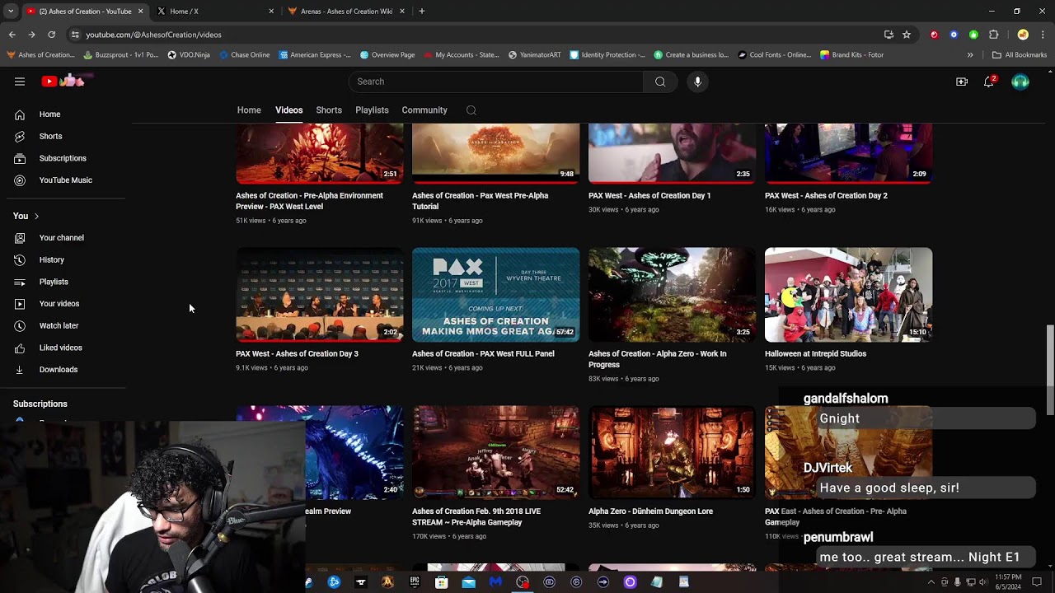Screen dimensions: 1055x593
Task: Open Windows notification center
Action: 1037,582
